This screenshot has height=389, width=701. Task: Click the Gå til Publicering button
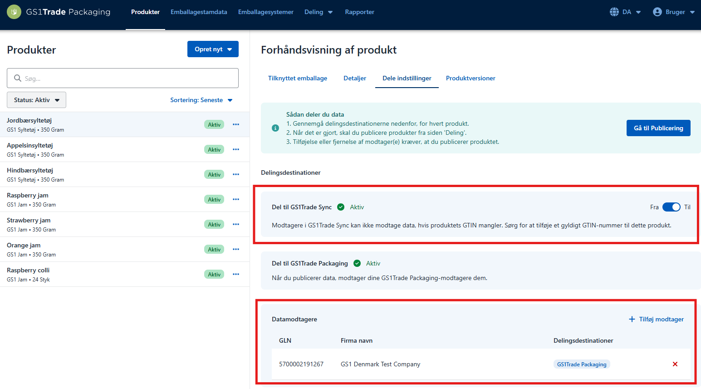point(658,128)
